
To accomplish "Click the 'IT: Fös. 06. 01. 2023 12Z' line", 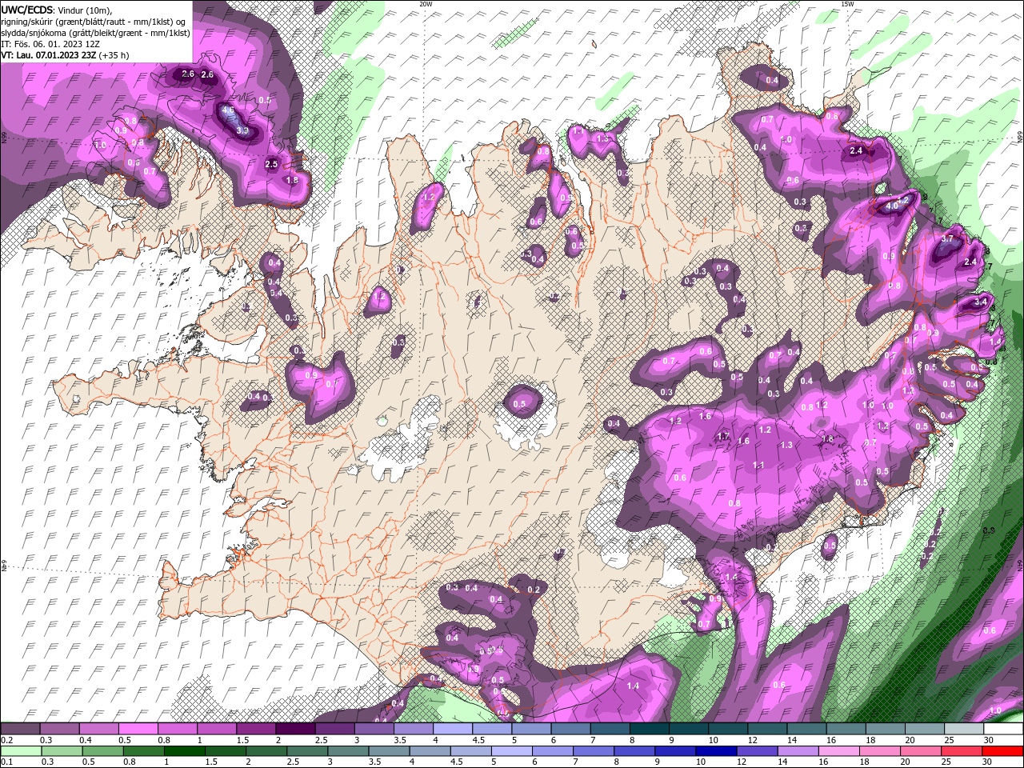I will pos(50,44).
